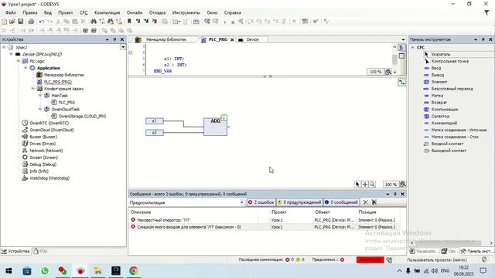Collapse the OwenCloudTask node
Screen dimensions: 495x278
click(x=40, y=110)
